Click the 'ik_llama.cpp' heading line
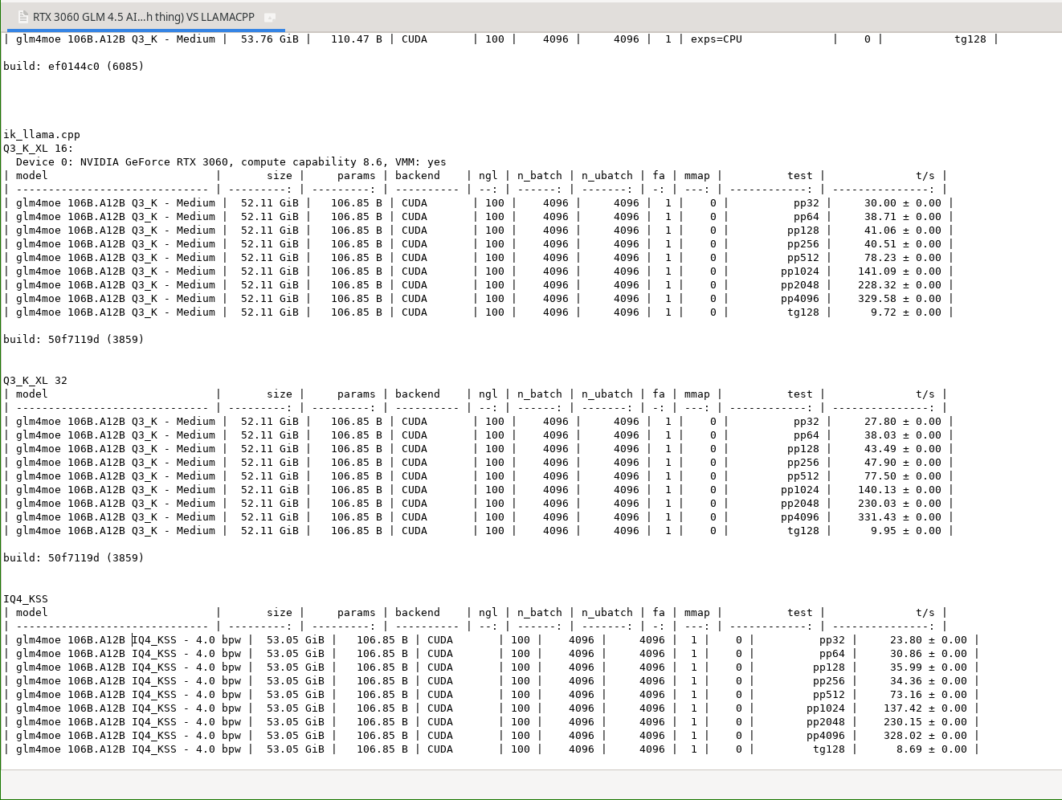 click(x=42, y=135)
